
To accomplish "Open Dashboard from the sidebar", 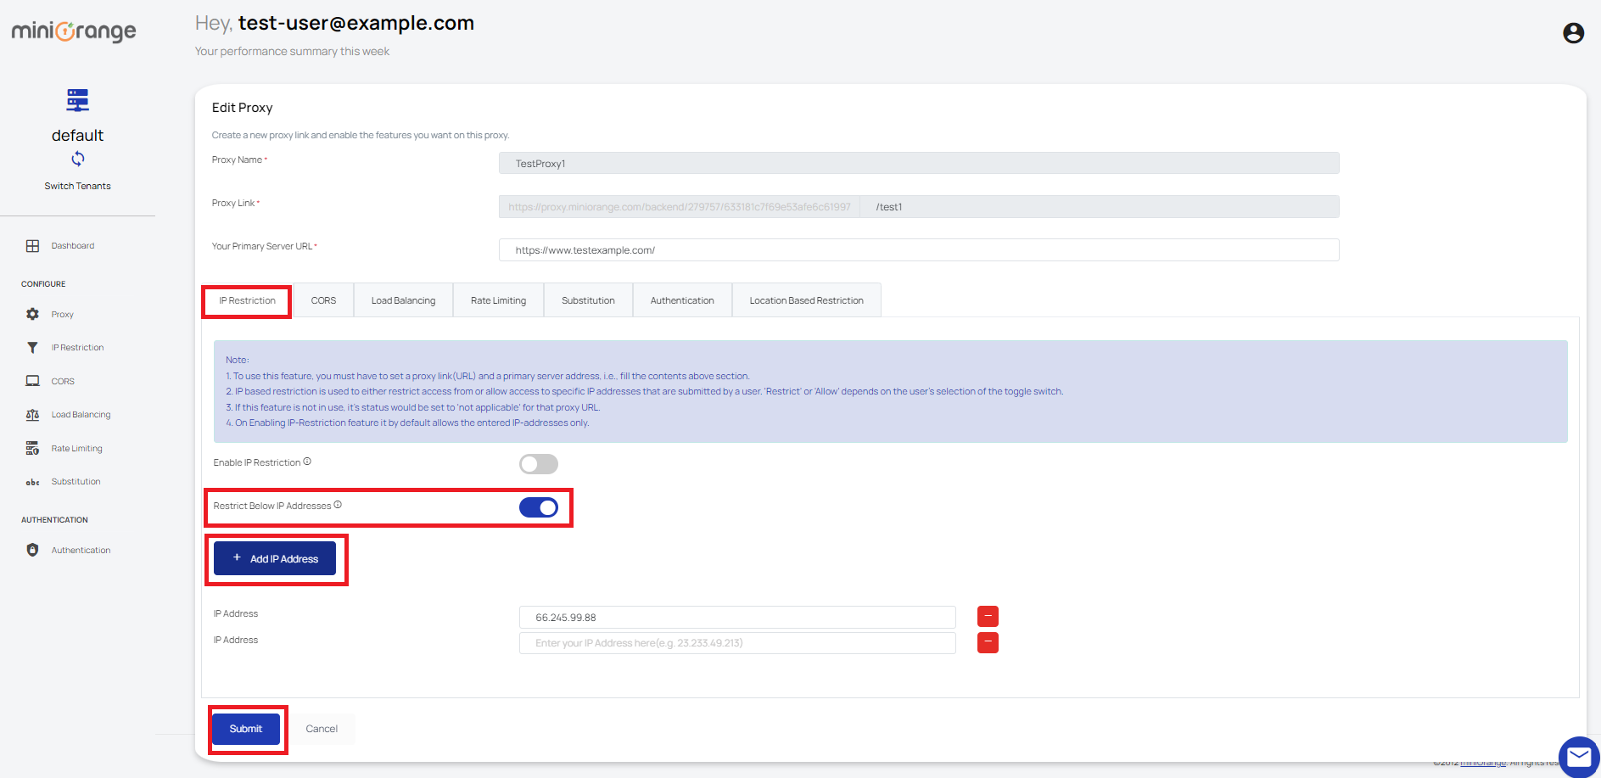I will click(x=73, y=246).
